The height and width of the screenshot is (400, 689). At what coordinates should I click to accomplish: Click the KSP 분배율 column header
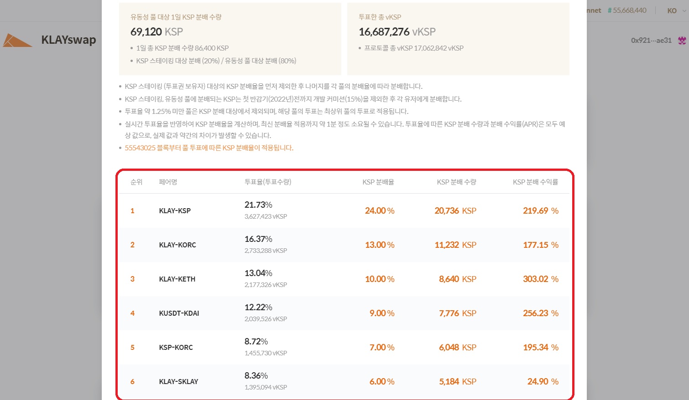pyautogui.click(x=378, y=182)
